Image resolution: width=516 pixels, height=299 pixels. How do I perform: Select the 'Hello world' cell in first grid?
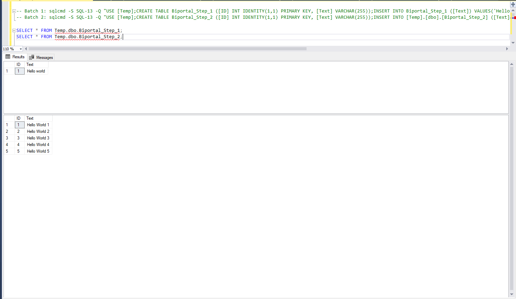click(x=36, y=71)
